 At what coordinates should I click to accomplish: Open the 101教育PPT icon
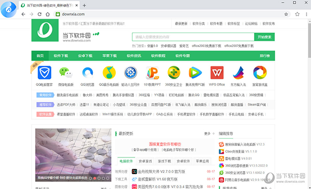(152, 72)
